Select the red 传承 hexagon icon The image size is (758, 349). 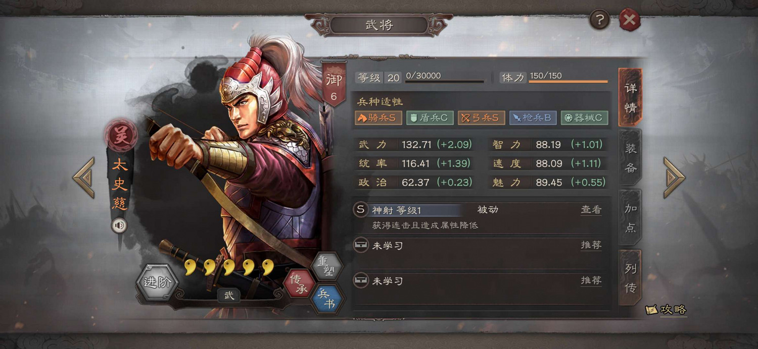[299, 284]
